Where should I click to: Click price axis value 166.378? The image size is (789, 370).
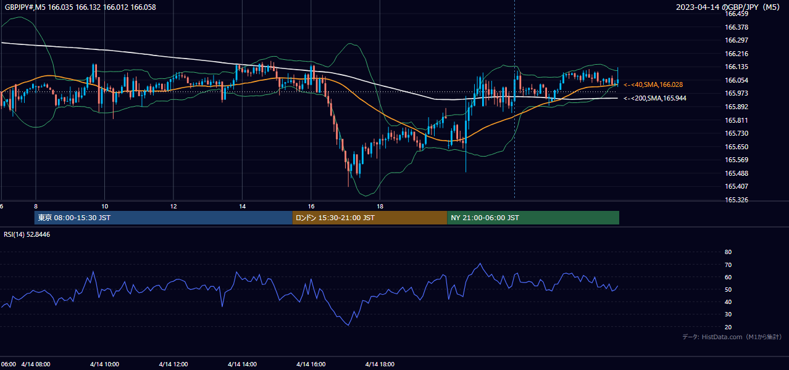point(737,27)
